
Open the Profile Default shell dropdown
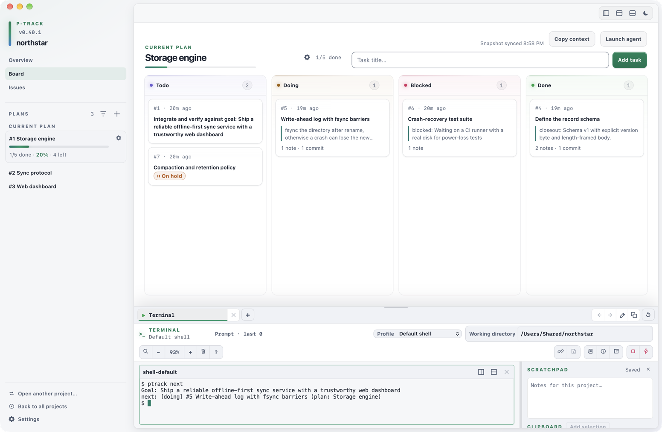coord(418,334)
